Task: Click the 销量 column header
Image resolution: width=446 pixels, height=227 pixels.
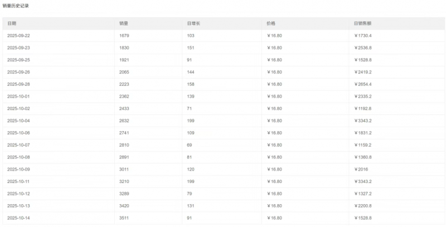Action: 124,23
